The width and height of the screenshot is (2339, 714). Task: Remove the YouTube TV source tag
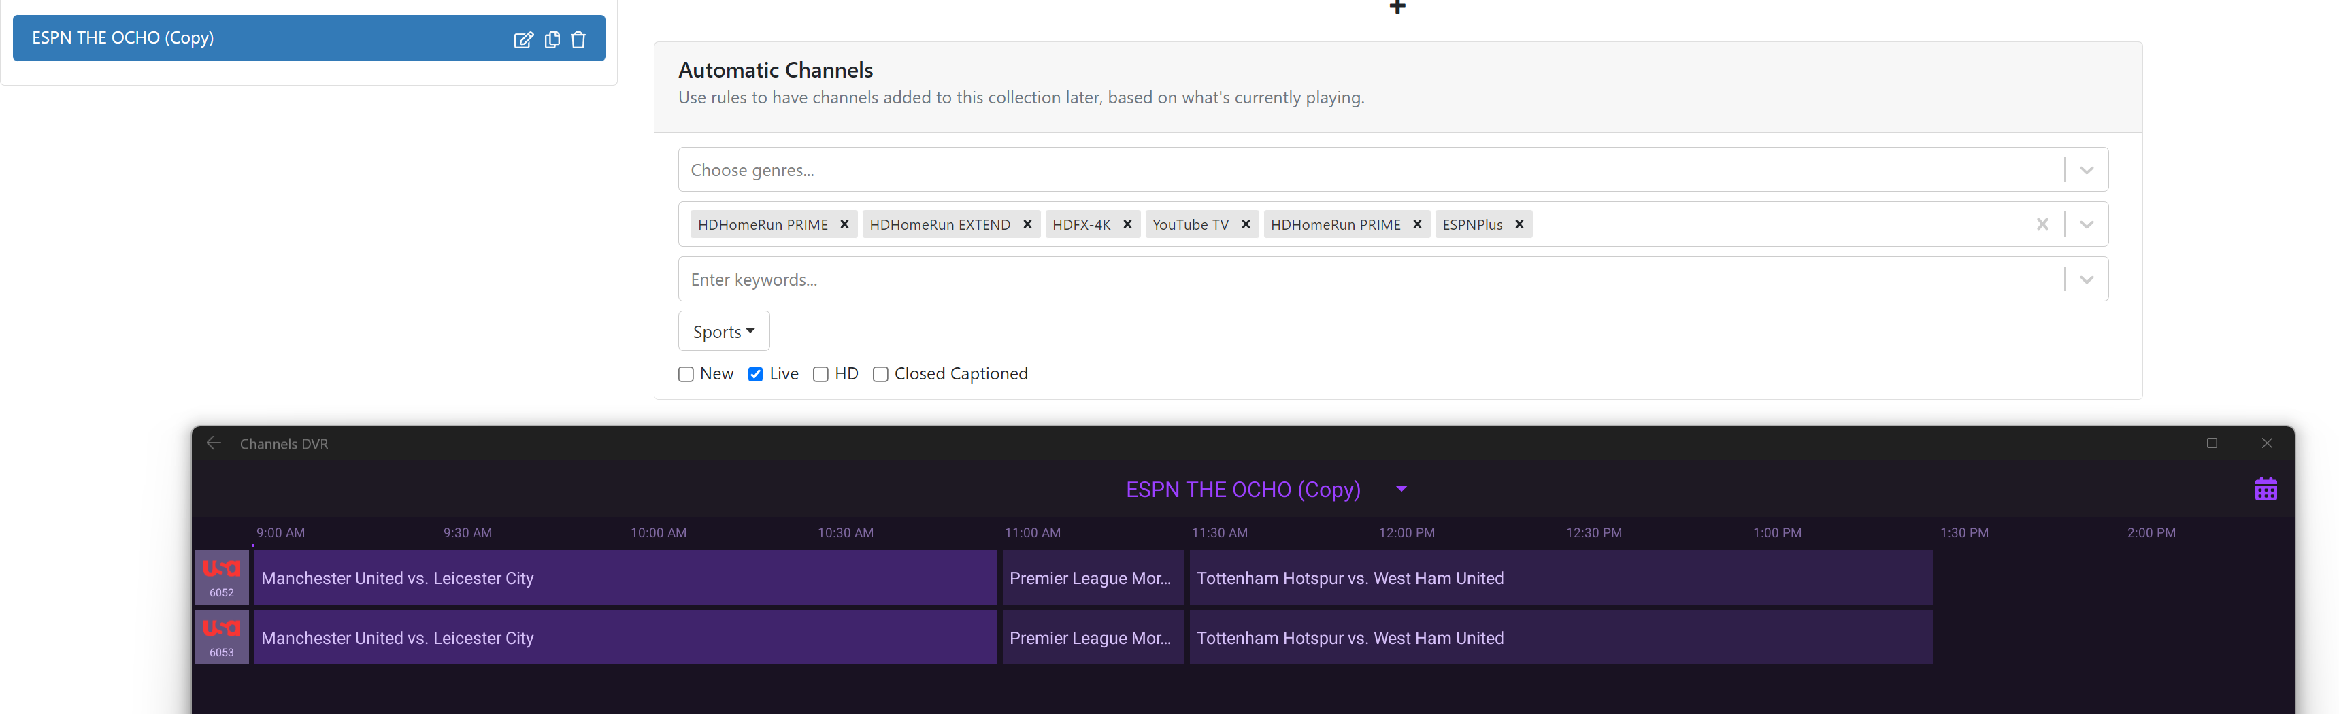[x=1246, y=224]
